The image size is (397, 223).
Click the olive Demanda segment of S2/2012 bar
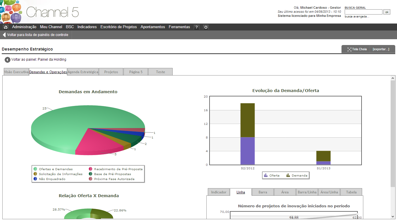point(248,120)
